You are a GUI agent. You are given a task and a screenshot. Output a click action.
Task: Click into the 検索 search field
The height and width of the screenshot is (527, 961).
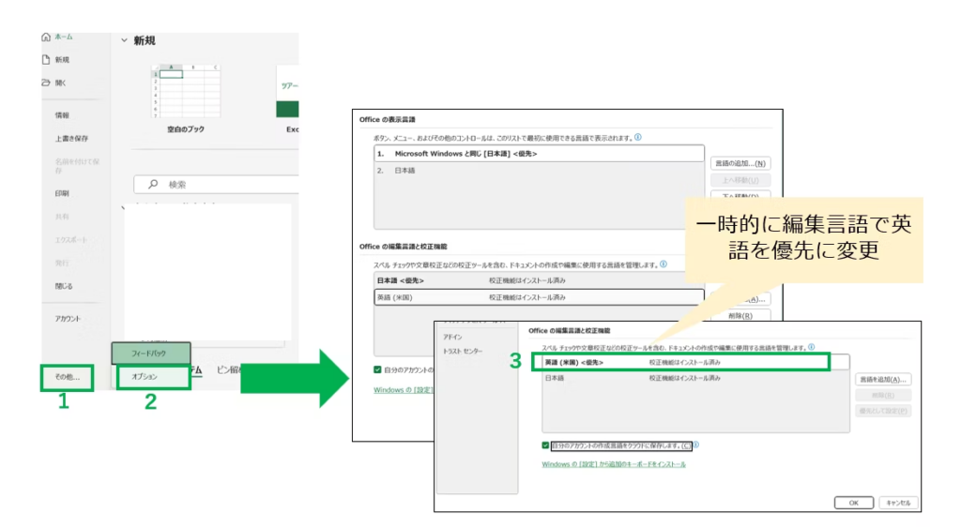pos(225,185)
